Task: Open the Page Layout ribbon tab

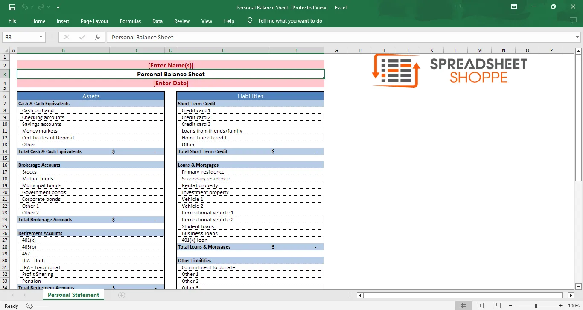Action: (94, 21)
